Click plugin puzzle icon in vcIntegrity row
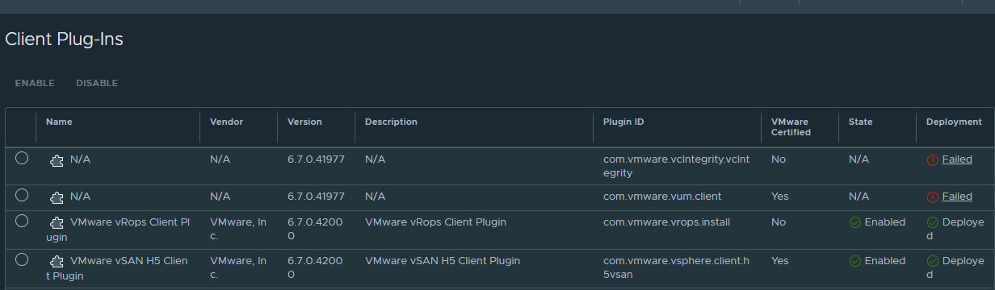The width and height of the screenshot is (995, 290). tap(57, 160)
